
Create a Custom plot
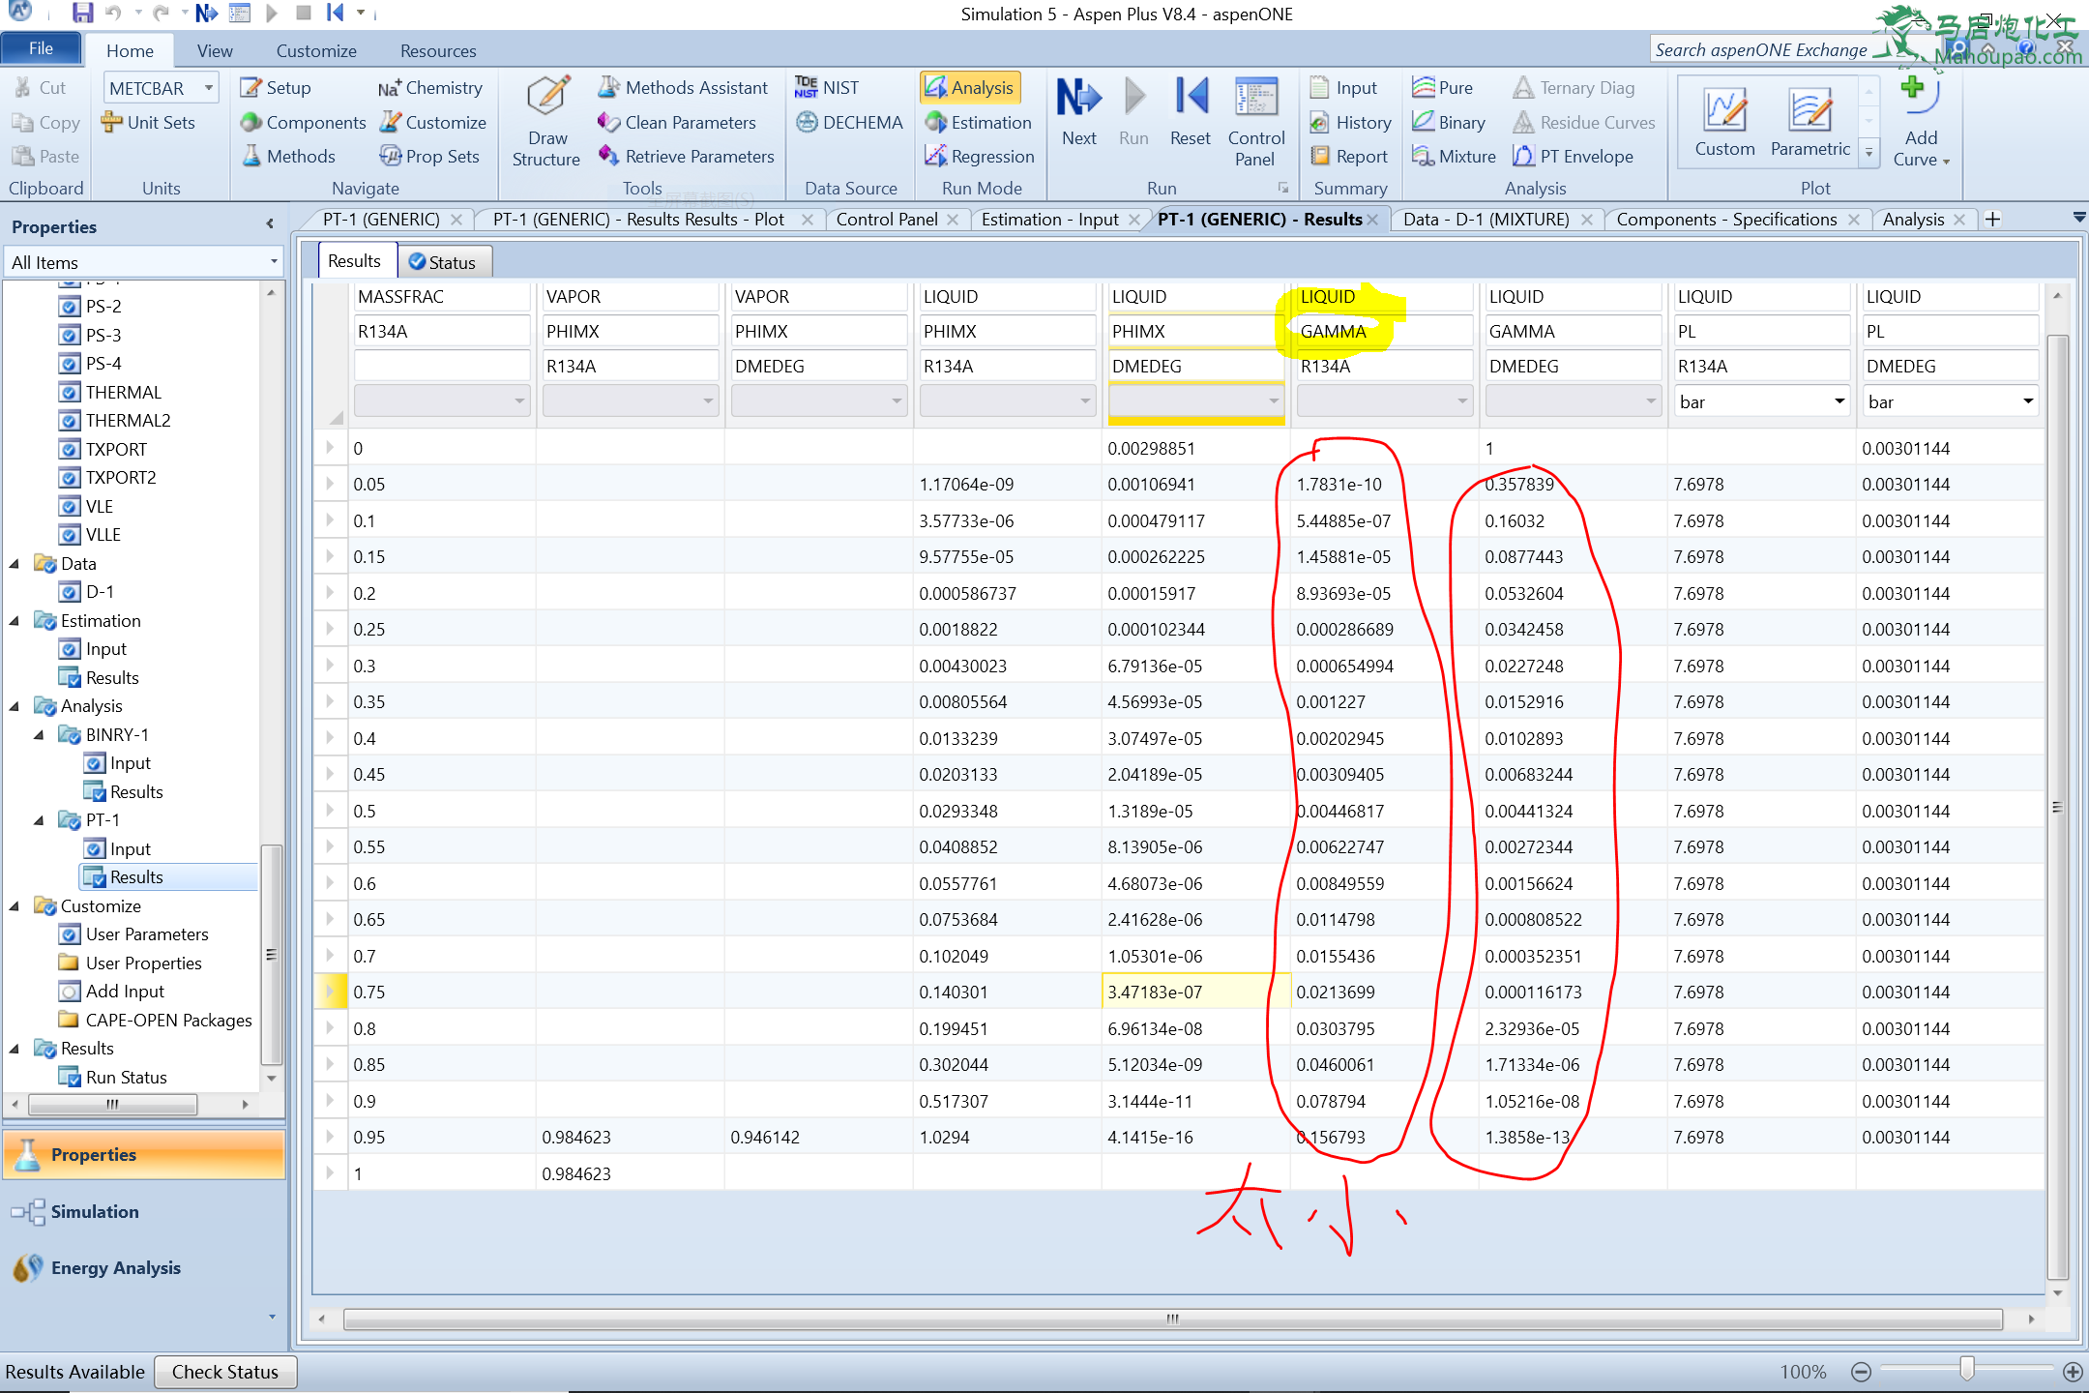pos(1724,122)
